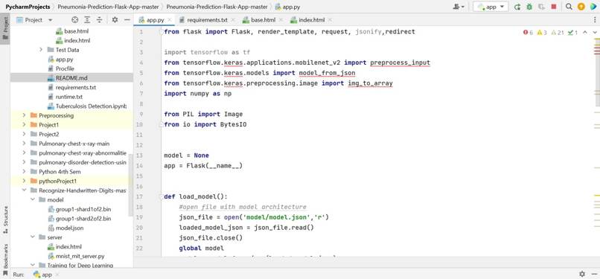The image size is (600, 279).
Task: Go to next highlighted error arrow
Action: (594, 33)
